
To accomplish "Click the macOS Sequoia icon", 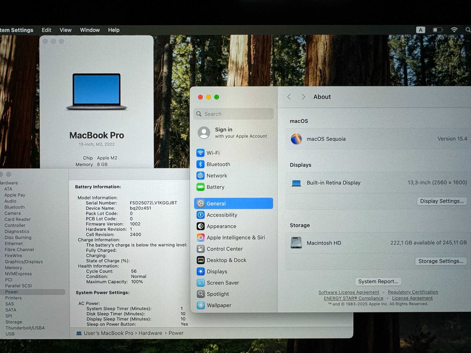I will (x=296, y=139).
